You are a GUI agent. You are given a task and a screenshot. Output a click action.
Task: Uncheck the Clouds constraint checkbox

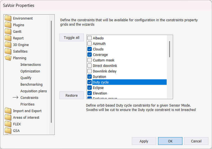pos(90,49)
